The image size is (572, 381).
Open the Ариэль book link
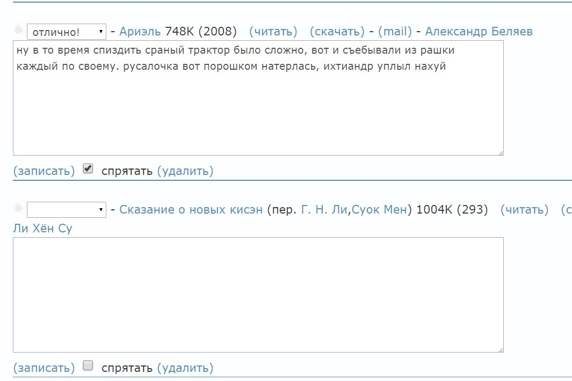140,31
